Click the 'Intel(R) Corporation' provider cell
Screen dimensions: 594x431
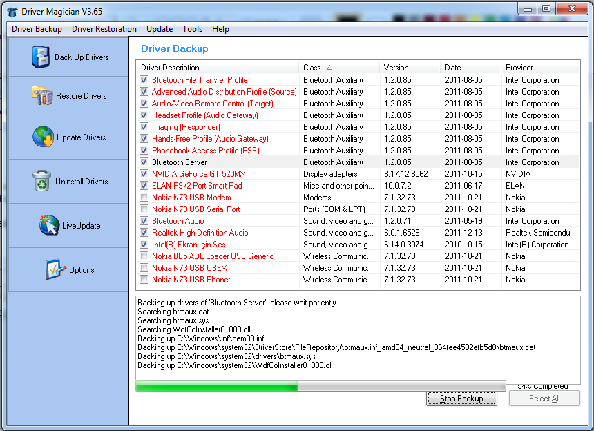pyautogui.click(x=537, y=245)
